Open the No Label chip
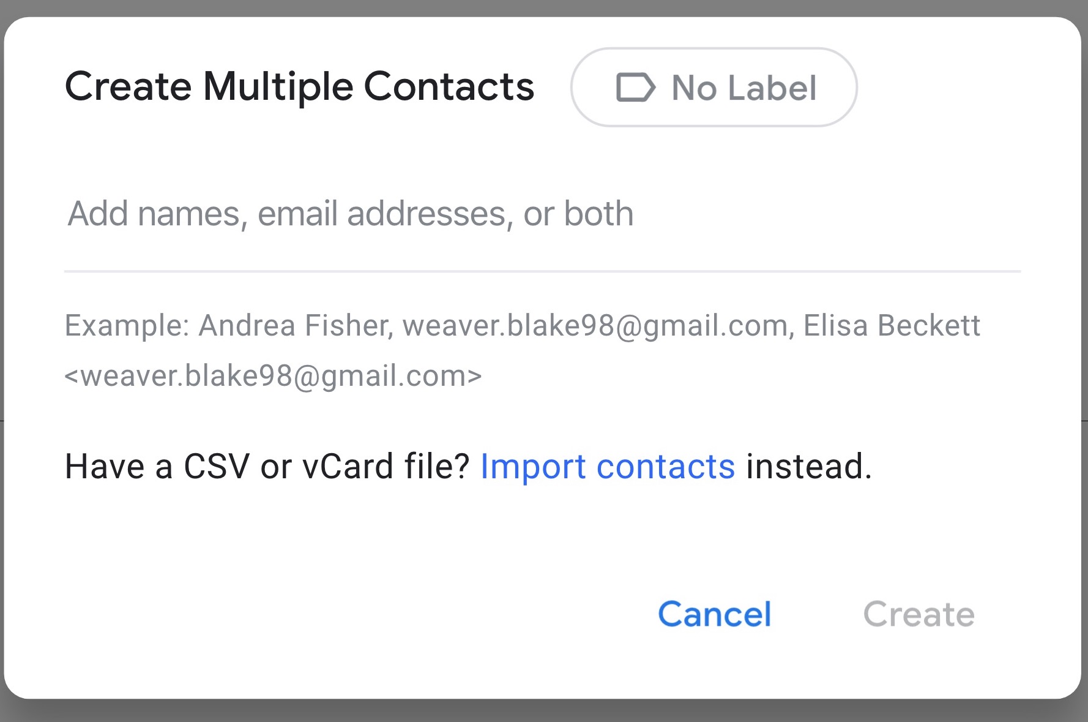 click(x=714, y=87)
